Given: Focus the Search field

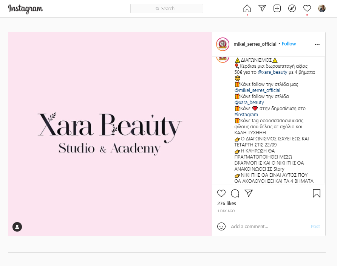Looking at the screenshot, I should tap(167, 8).
